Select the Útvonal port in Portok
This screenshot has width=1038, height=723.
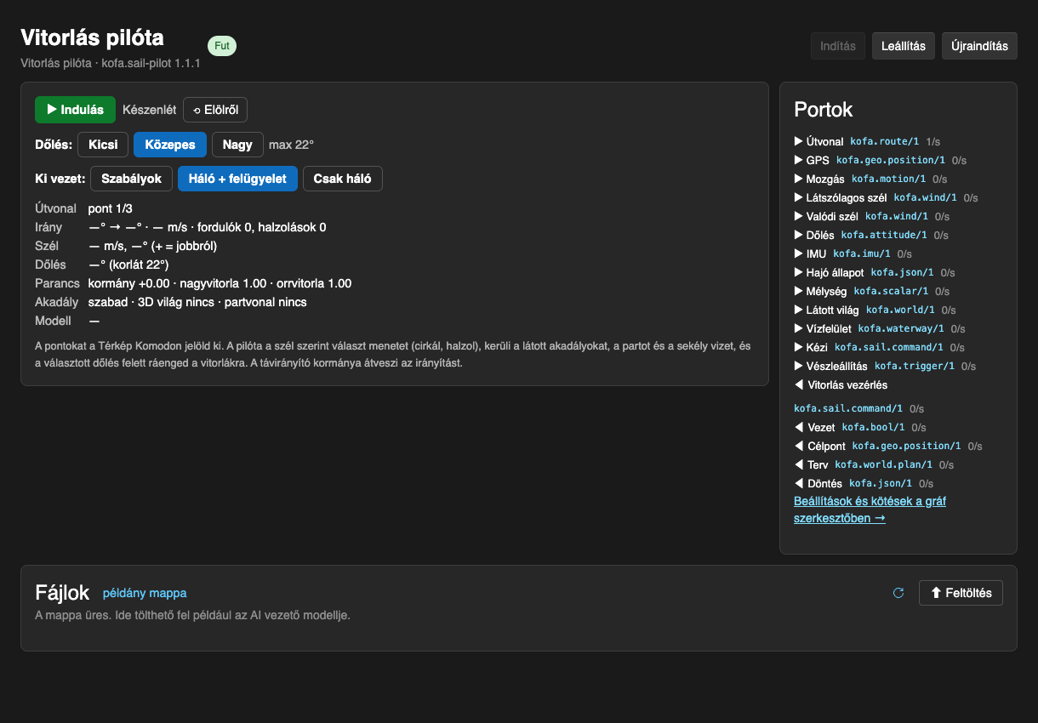(x=867, y=141)
